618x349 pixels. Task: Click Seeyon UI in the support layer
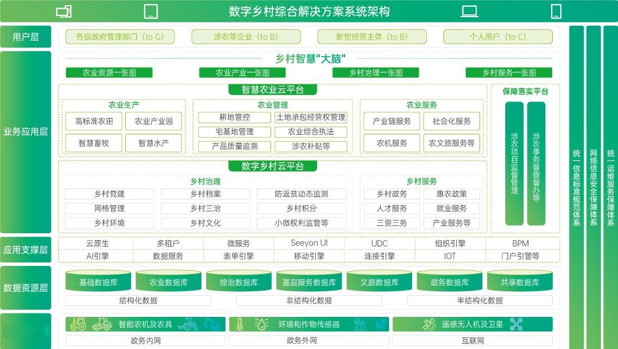coord(309,243)
